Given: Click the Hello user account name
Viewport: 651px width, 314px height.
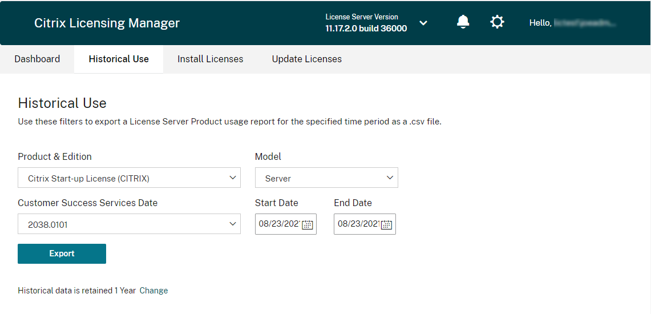Looking at the screenshot, I should (x=573, y=23).
